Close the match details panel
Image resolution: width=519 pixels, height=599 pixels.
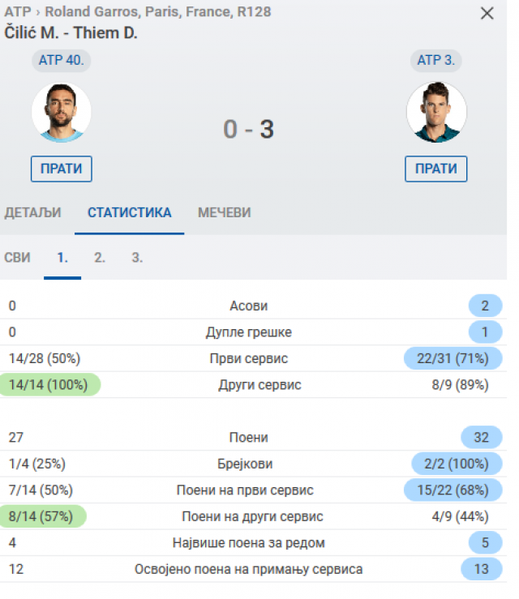tap(487, 13)
